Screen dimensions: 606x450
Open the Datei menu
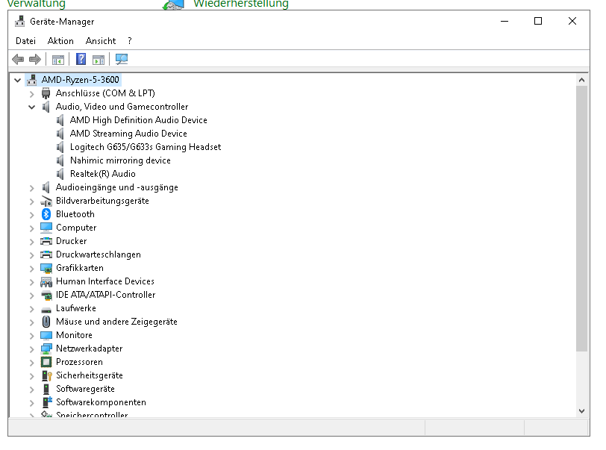click(x=25, y=41)
